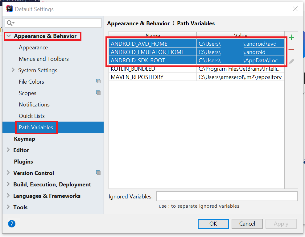Click the Name column header
Screen dimensions: 305x237
pyautogui.click(x=153, y=35)
